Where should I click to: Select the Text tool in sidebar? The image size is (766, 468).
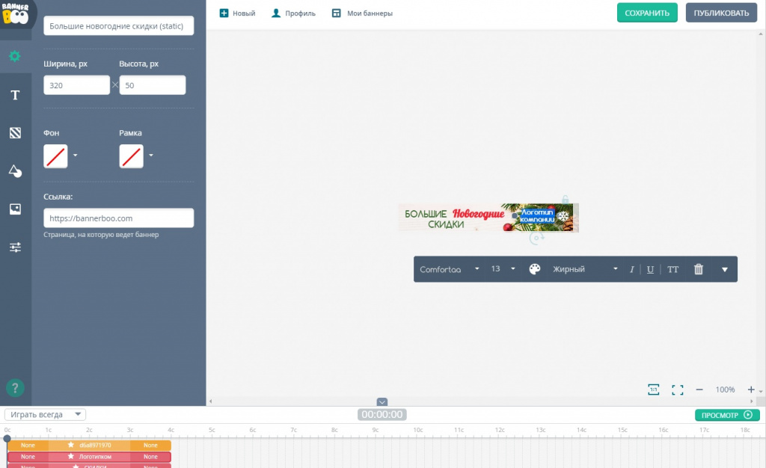[15, 95]
